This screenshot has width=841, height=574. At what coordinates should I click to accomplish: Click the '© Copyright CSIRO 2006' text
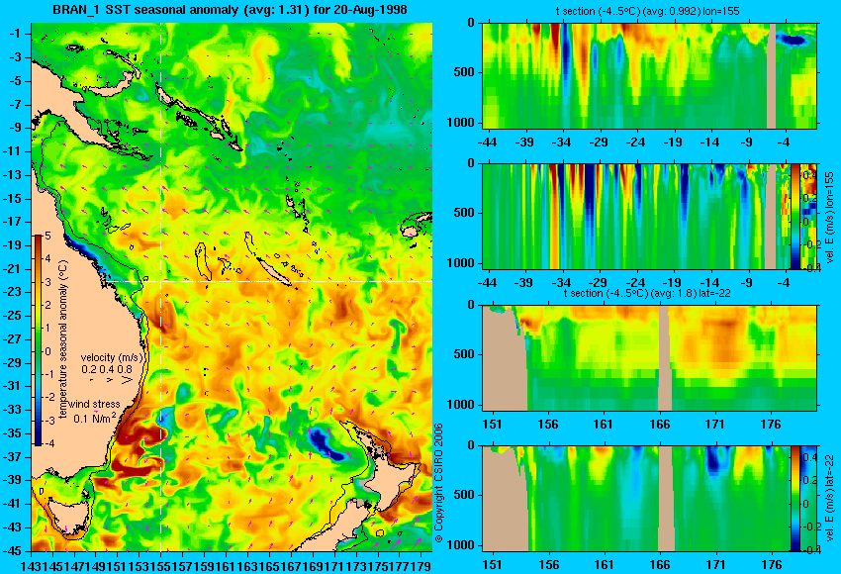tap(438, 483)
